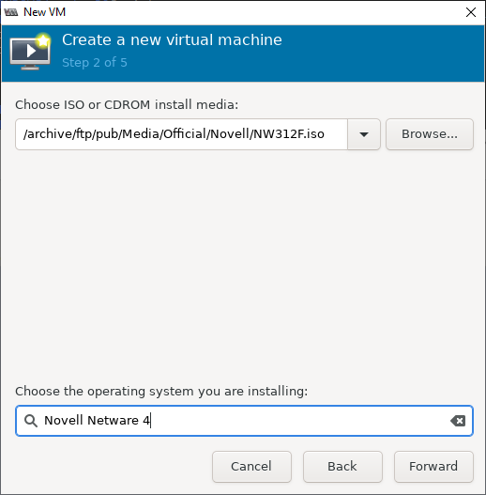Browse for an ISO install image
This screenshot has width=486, height=495.
pyautogui.click(x=429, y=134)
